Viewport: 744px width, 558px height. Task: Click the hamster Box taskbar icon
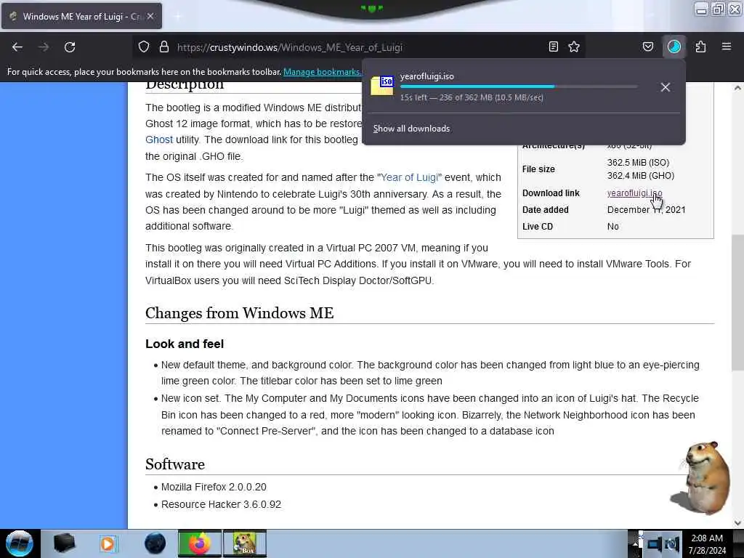(245, 543)
